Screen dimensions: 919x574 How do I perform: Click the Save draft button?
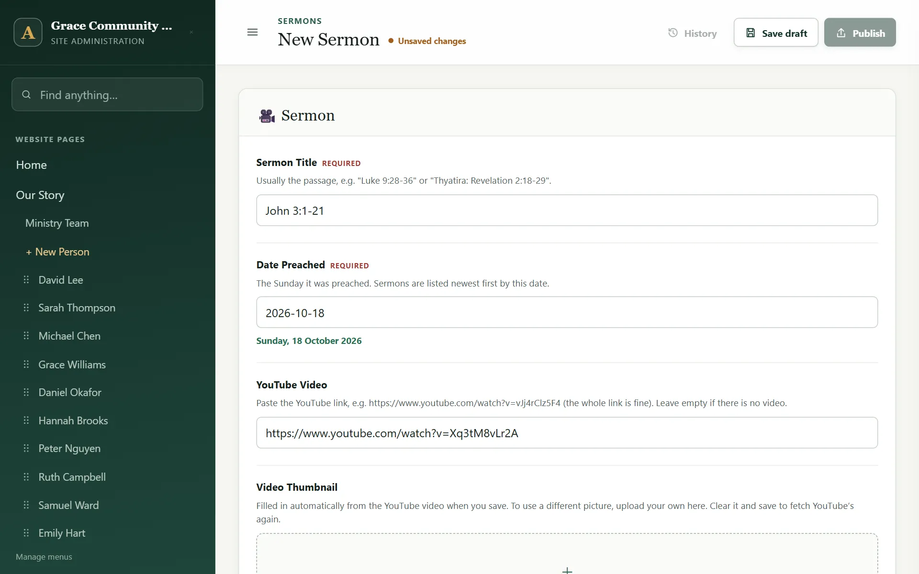[x=776, y=33]
